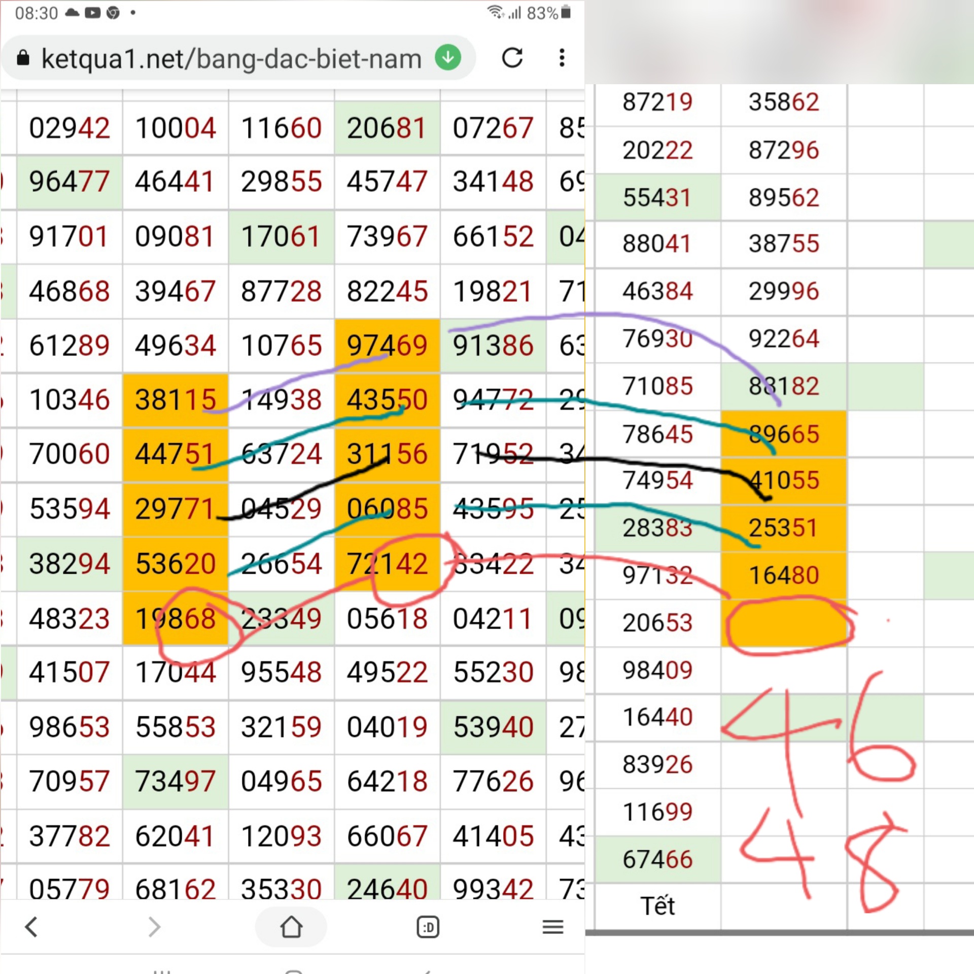Select the orange cell 19868

coord(175,618)
